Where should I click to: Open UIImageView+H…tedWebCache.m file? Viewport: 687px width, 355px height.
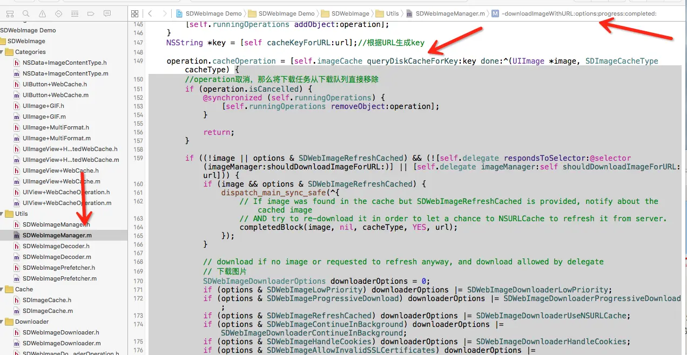click(x=70, y=160)
